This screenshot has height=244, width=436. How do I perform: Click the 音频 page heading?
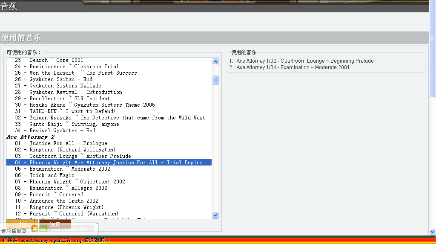[9, 6]
